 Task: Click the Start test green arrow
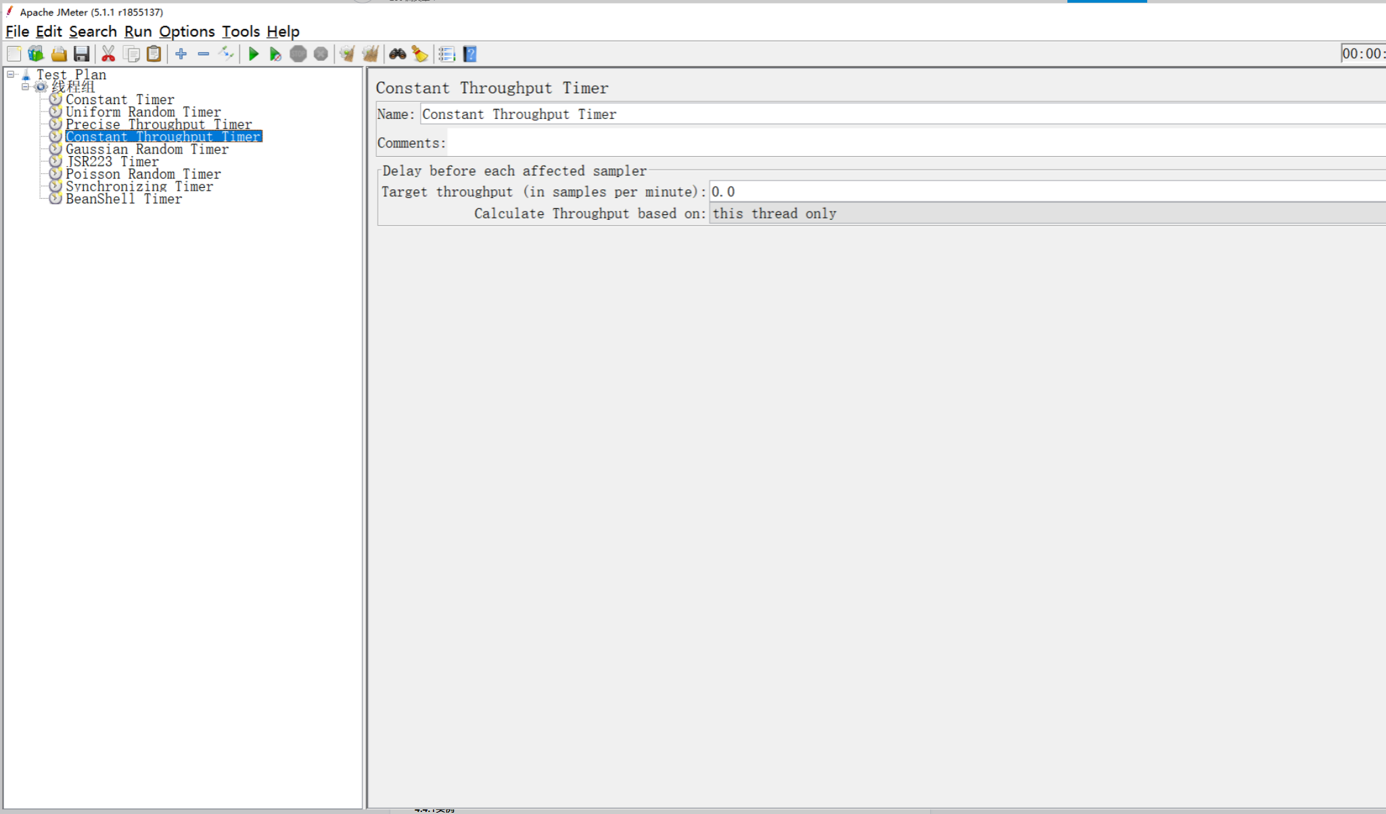click(x=254, y=54)
